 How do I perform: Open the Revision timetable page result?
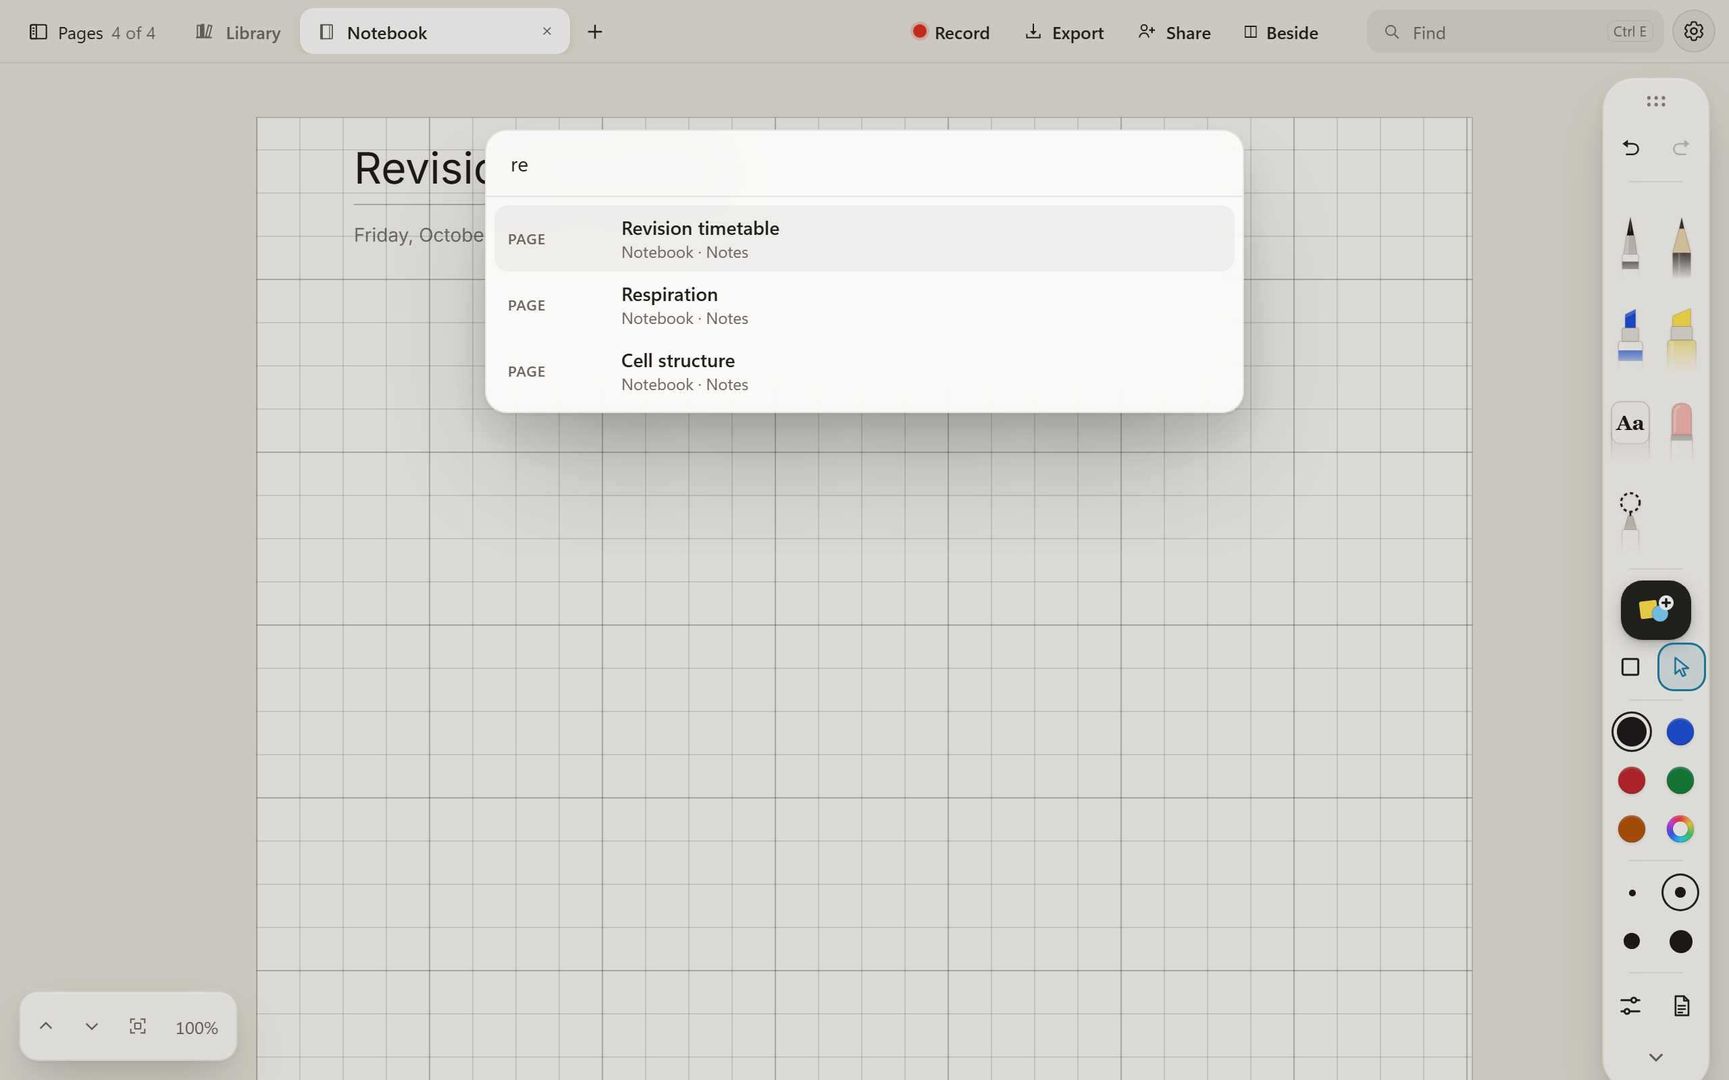tap(864, 238)
